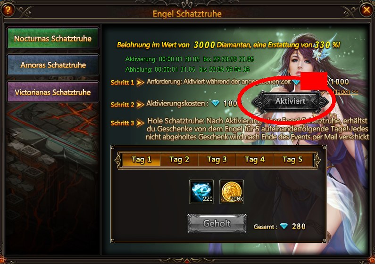
Task: Click the Aktiviert button
Action: [291, 101]
